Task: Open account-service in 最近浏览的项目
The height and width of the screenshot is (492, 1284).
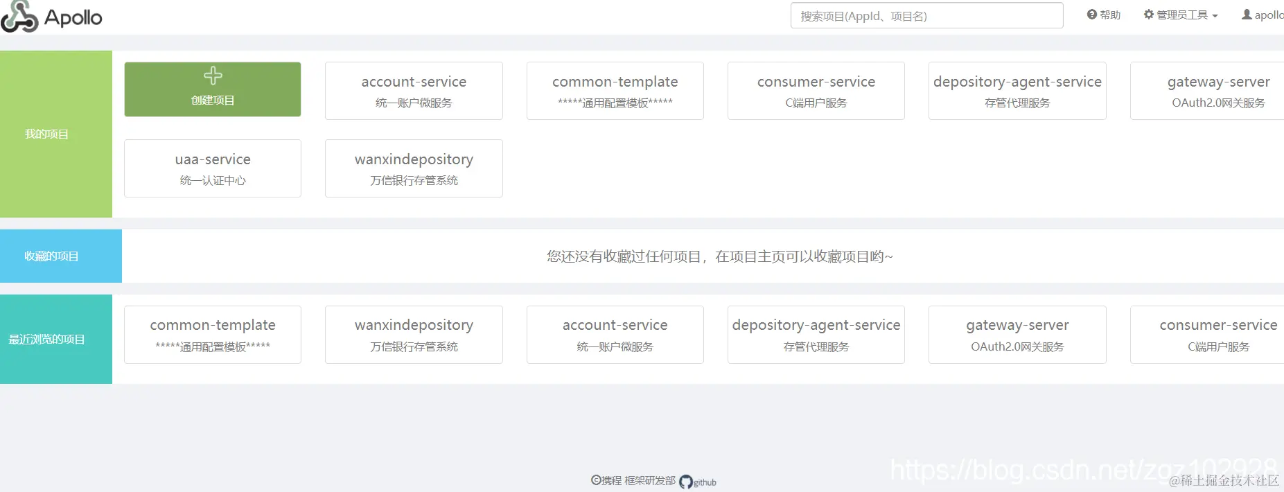Action: [615, 335]
